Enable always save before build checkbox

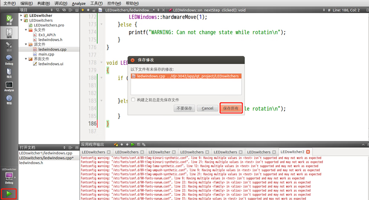(133, 100)
